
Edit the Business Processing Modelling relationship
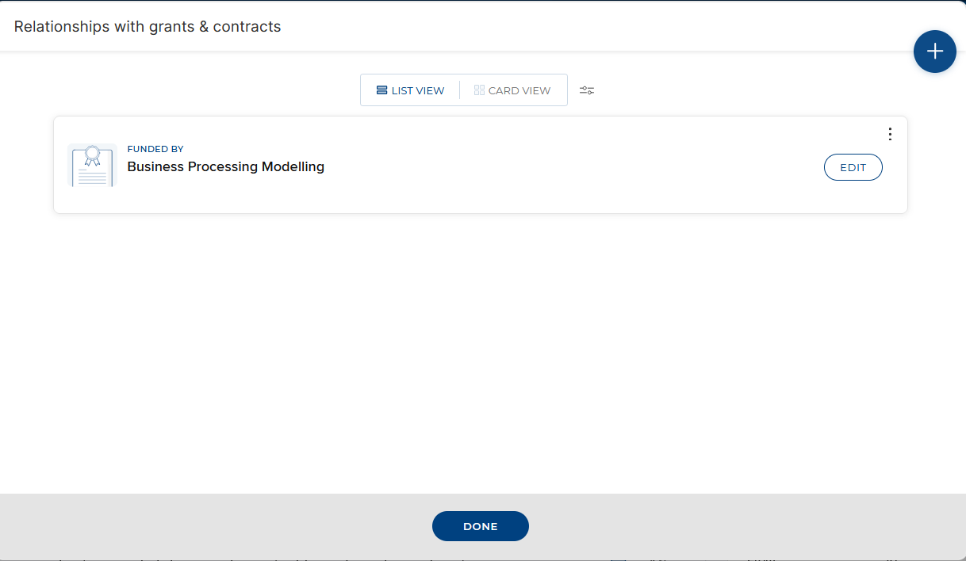(x=853, y=167)
